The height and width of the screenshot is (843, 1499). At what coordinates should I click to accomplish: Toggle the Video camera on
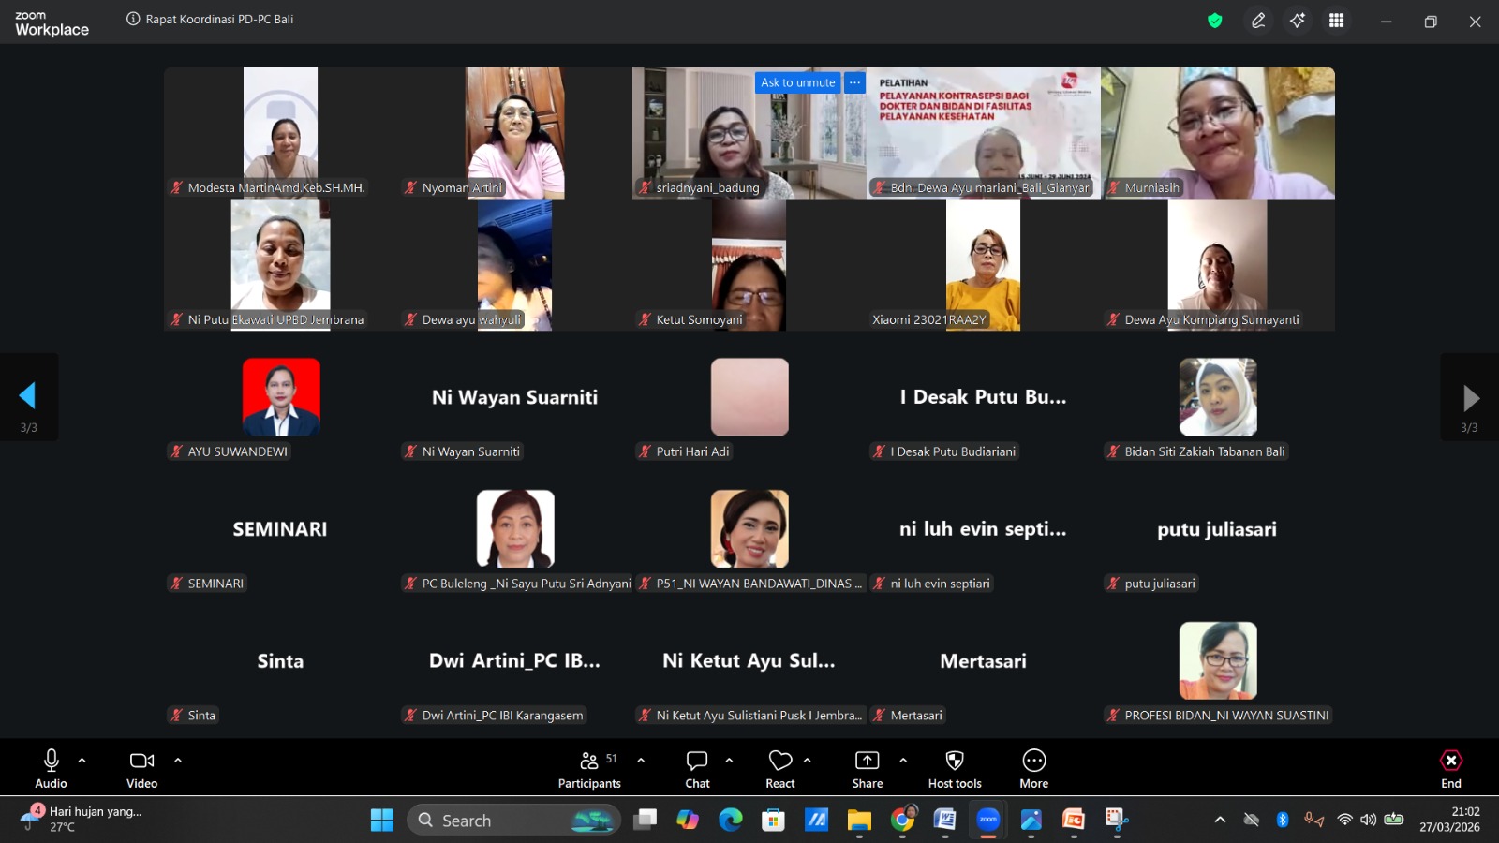(x=141, y=768)
